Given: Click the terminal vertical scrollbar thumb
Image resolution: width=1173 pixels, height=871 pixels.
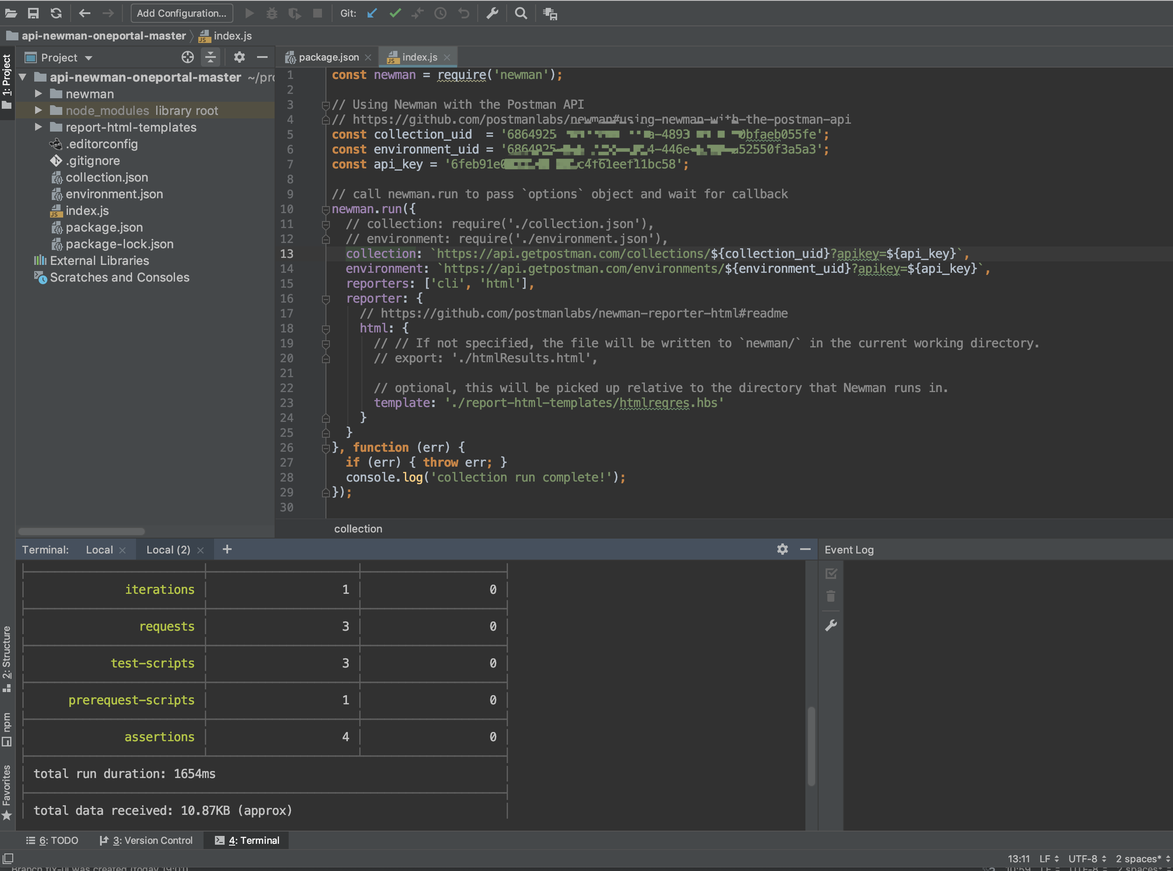Looking at the screenshot, I should (811, 746).
